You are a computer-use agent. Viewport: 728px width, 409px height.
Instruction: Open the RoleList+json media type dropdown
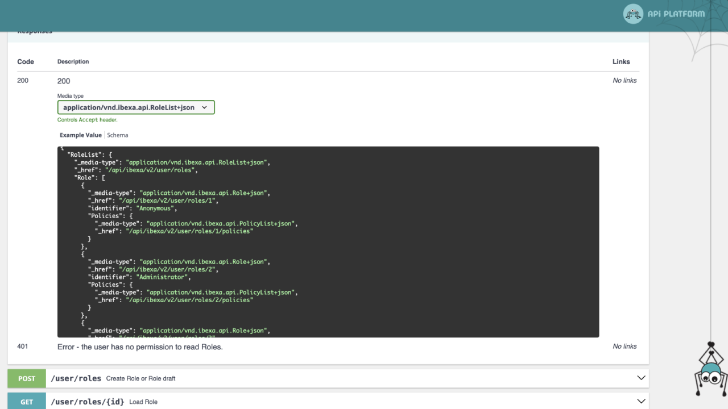point(136,107)
